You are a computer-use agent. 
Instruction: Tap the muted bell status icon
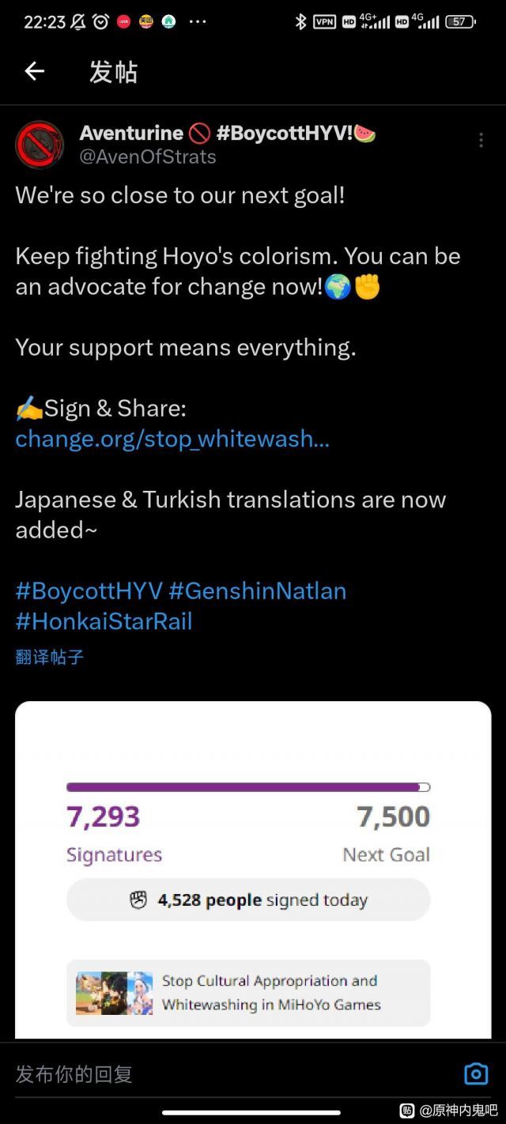tap(77, 22)
